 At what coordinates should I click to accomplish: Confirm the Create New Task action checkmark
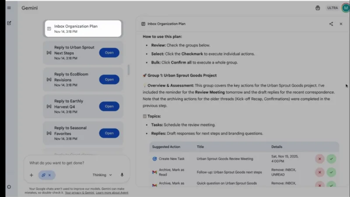pos(331,159)
